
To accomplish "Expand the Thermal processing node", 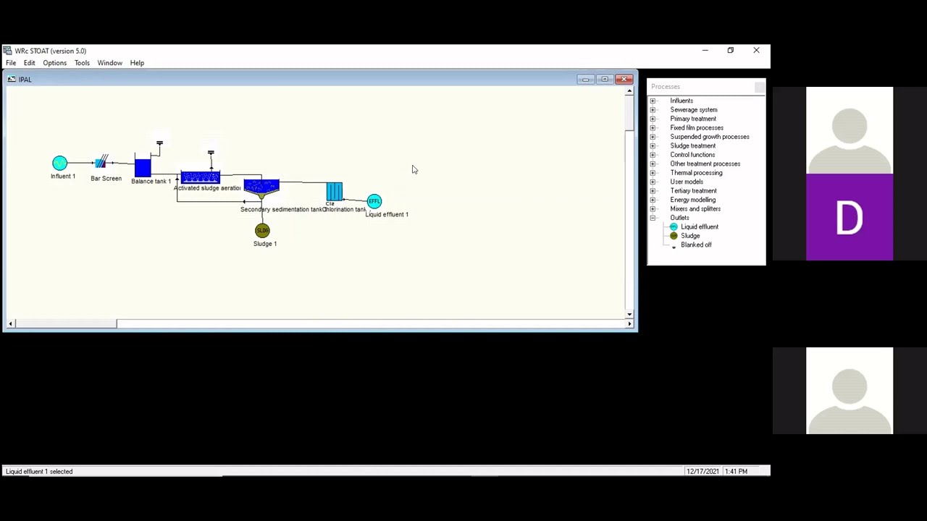I will [653, 173].
